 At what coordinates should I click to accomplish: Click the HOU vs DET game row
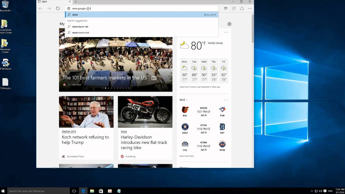tap(204, 129)
